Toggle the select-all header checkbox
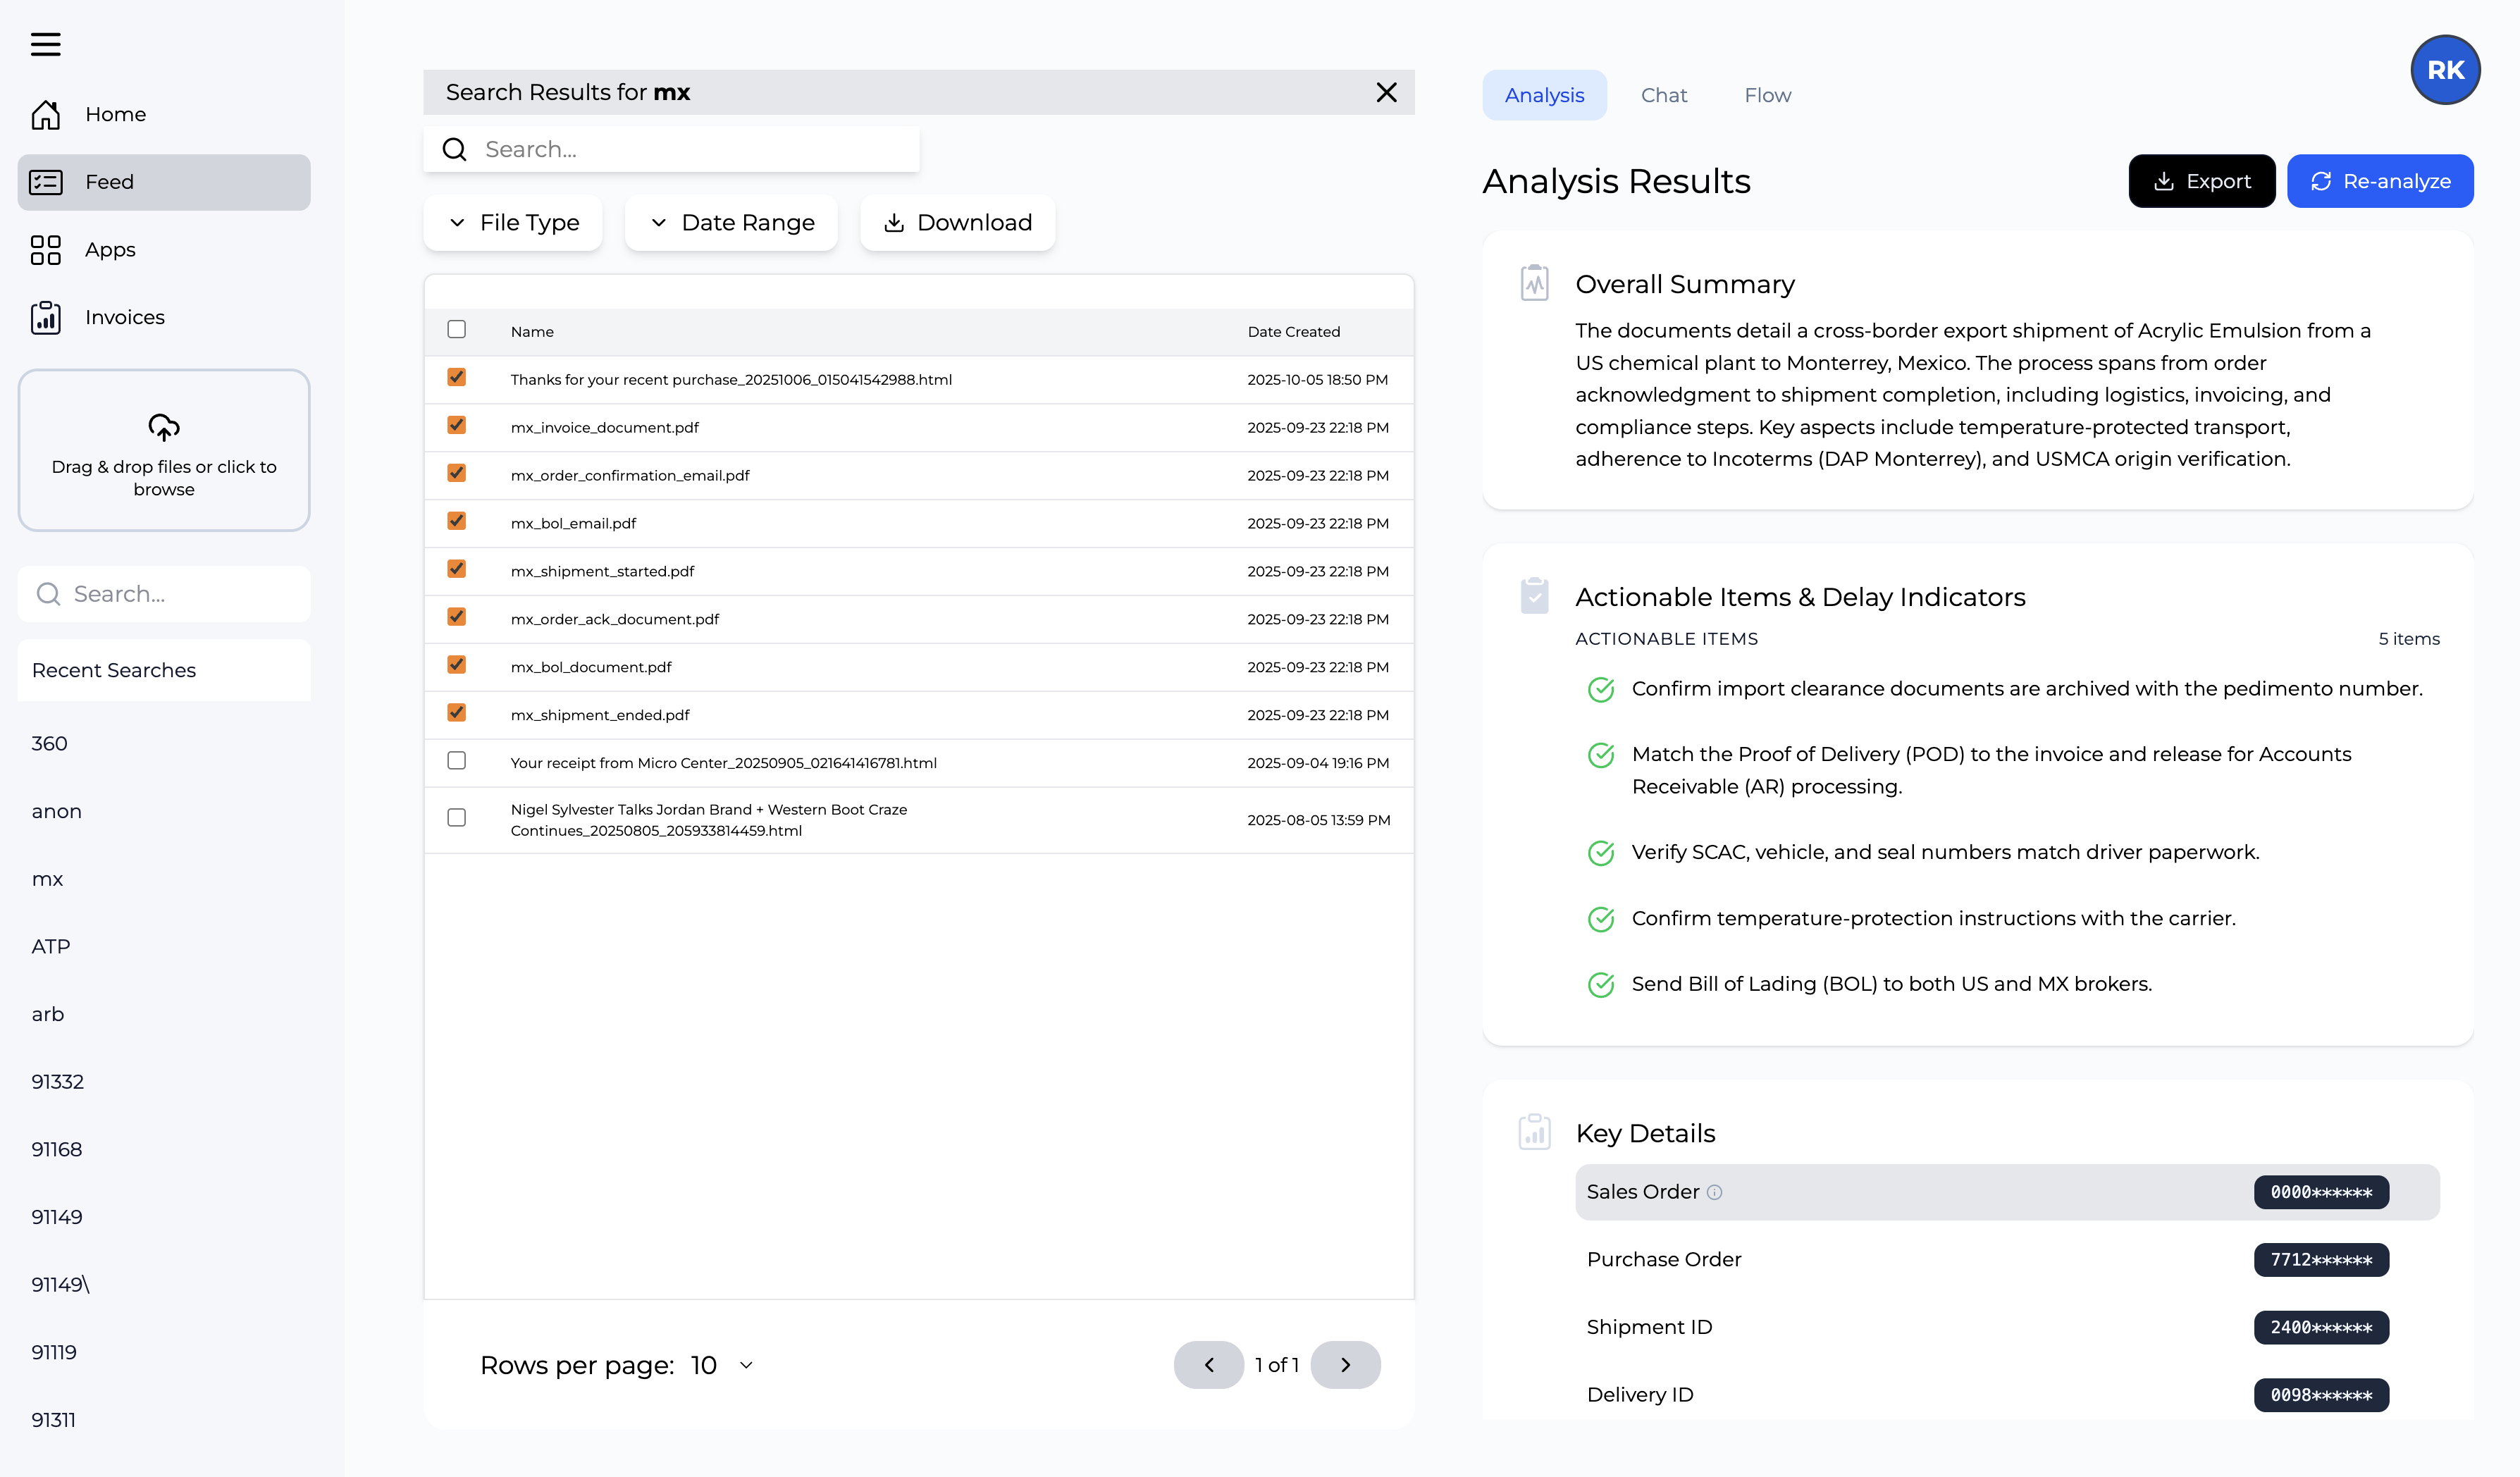The height and width of the screenshot is (1477, 2520). click(x=457, y=330)
